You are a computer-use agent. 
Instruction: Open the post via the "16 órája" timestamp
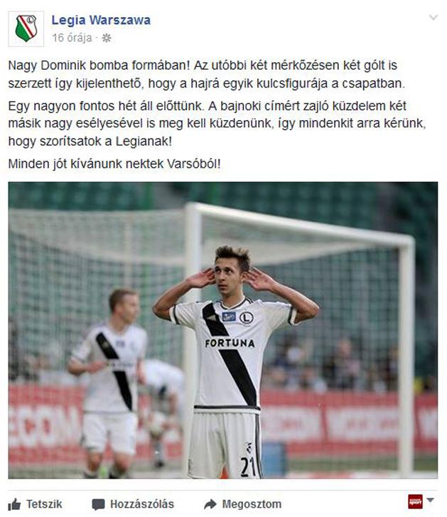[x=72, y=38]
